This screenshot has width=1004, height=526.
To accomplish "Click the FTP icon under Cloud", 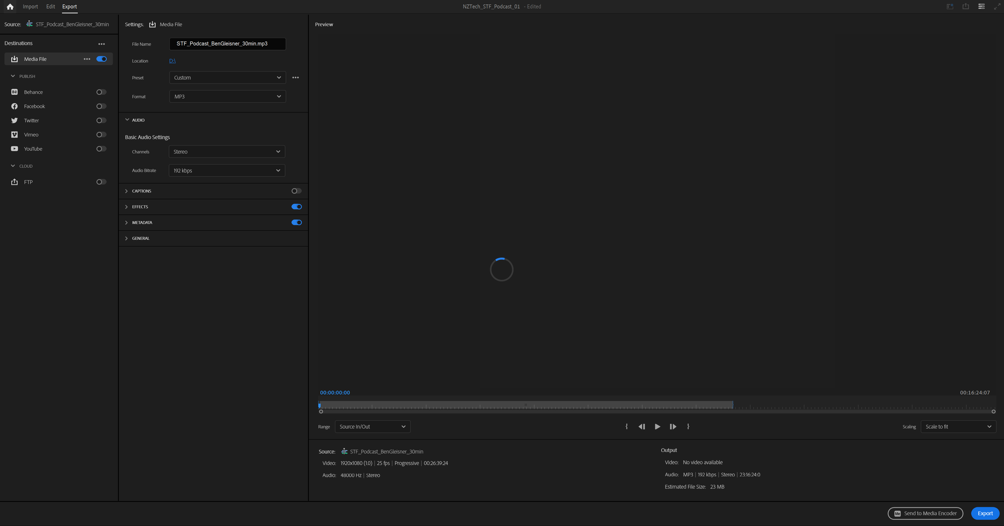I will pyautogui.click(x=14, y=182).
